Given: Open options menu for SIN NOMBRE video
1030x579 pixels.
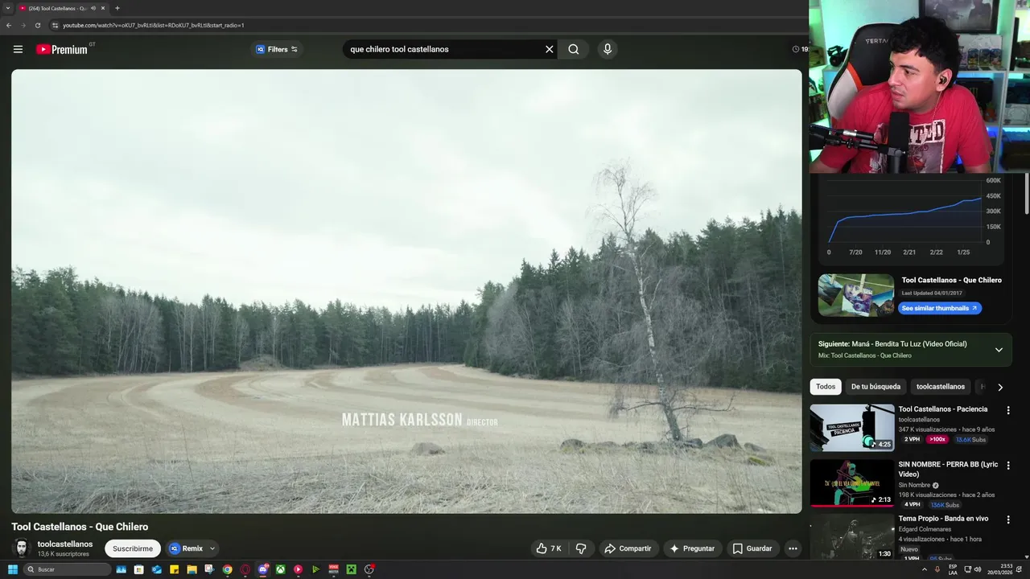Looking at the screenshot, I should 1008,466.
